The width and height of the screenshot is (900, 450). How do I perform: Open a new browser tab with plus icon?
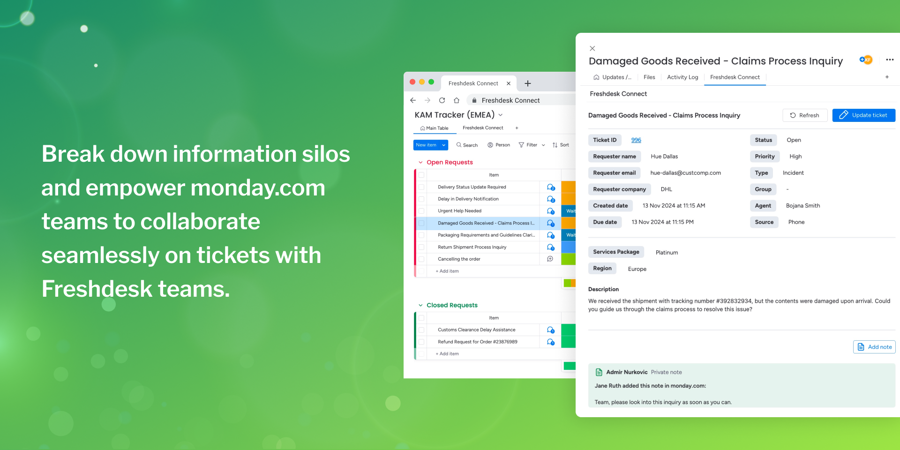[x=527, y=83]
